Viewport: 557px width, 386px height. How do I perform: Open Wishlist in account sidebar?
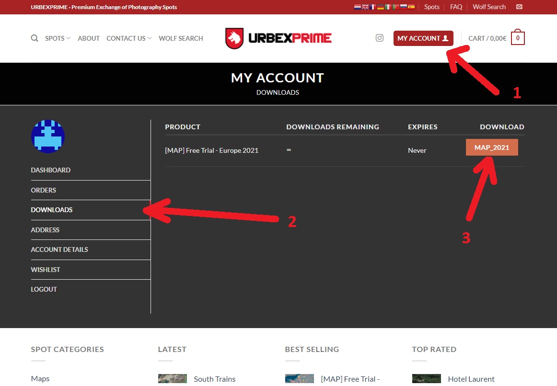[x=46, y=270]
